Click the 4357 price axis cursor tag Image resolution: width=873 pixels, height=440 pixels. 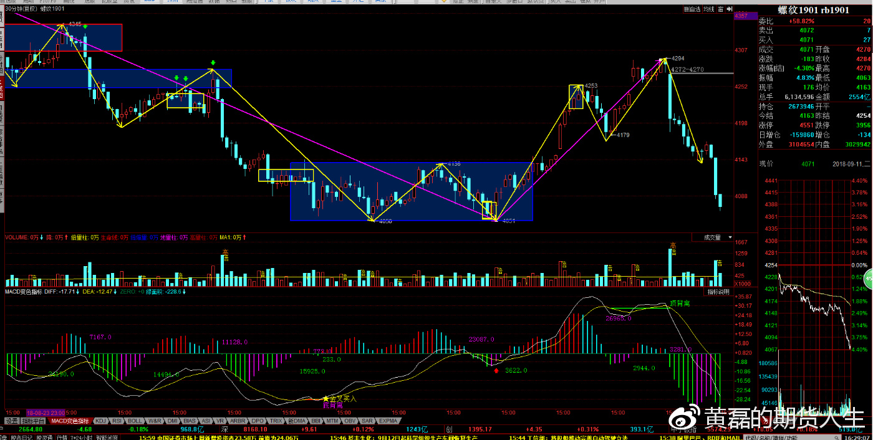click(741, 15)
